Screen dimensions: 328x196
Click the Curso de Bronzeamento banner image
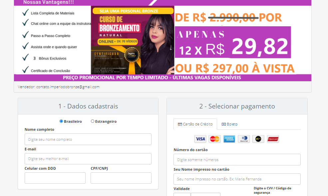(132, 40)
